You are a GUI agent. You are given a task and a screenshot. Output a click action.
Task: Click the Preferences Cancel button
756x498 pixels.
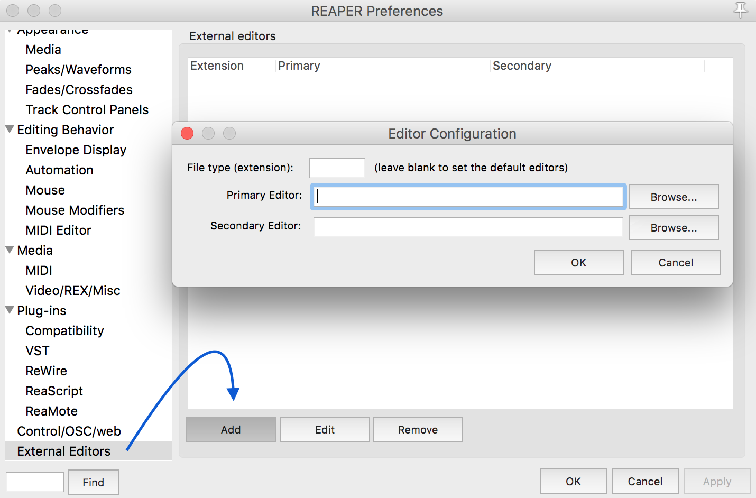[646, 481]
